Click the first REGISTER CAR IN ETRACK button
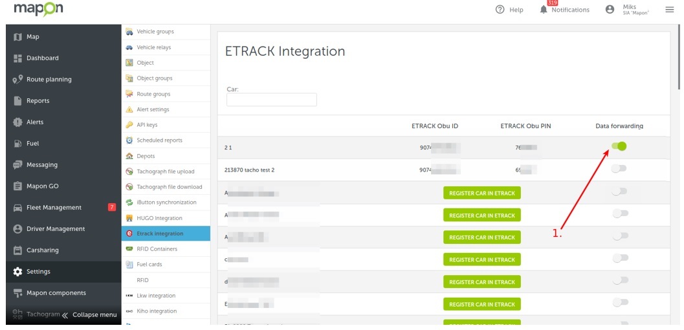 pos(482,193)
